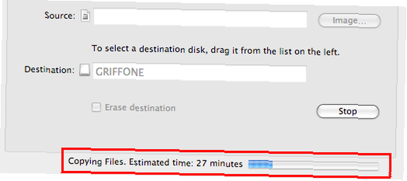
Task: Stop the file copying operation
Action: click(348, 112)
